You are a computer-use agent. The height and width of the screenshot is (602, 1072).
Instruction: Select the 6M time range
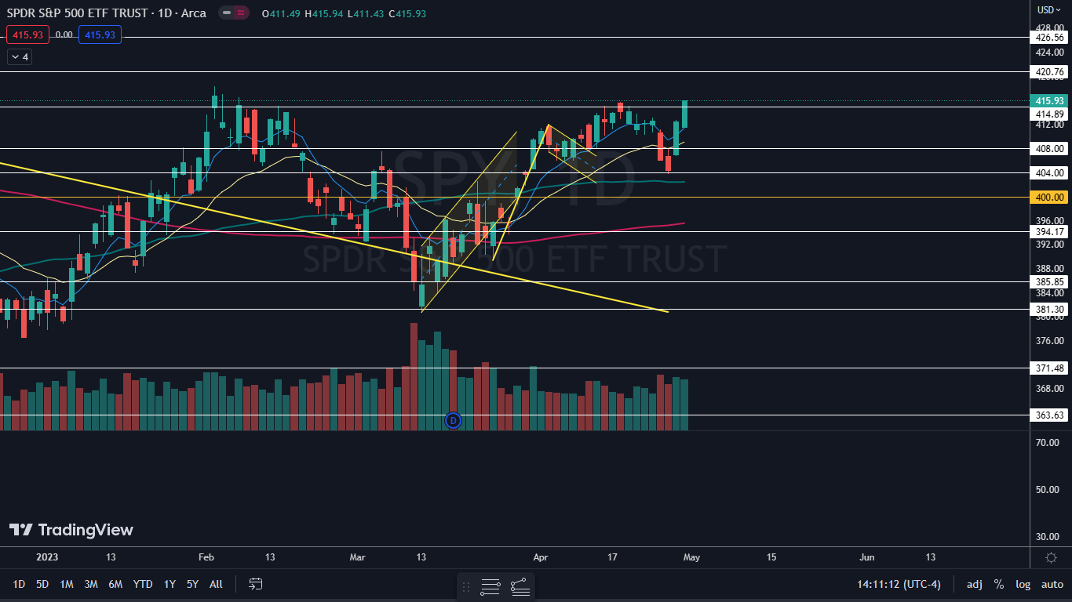pos(115,584)
